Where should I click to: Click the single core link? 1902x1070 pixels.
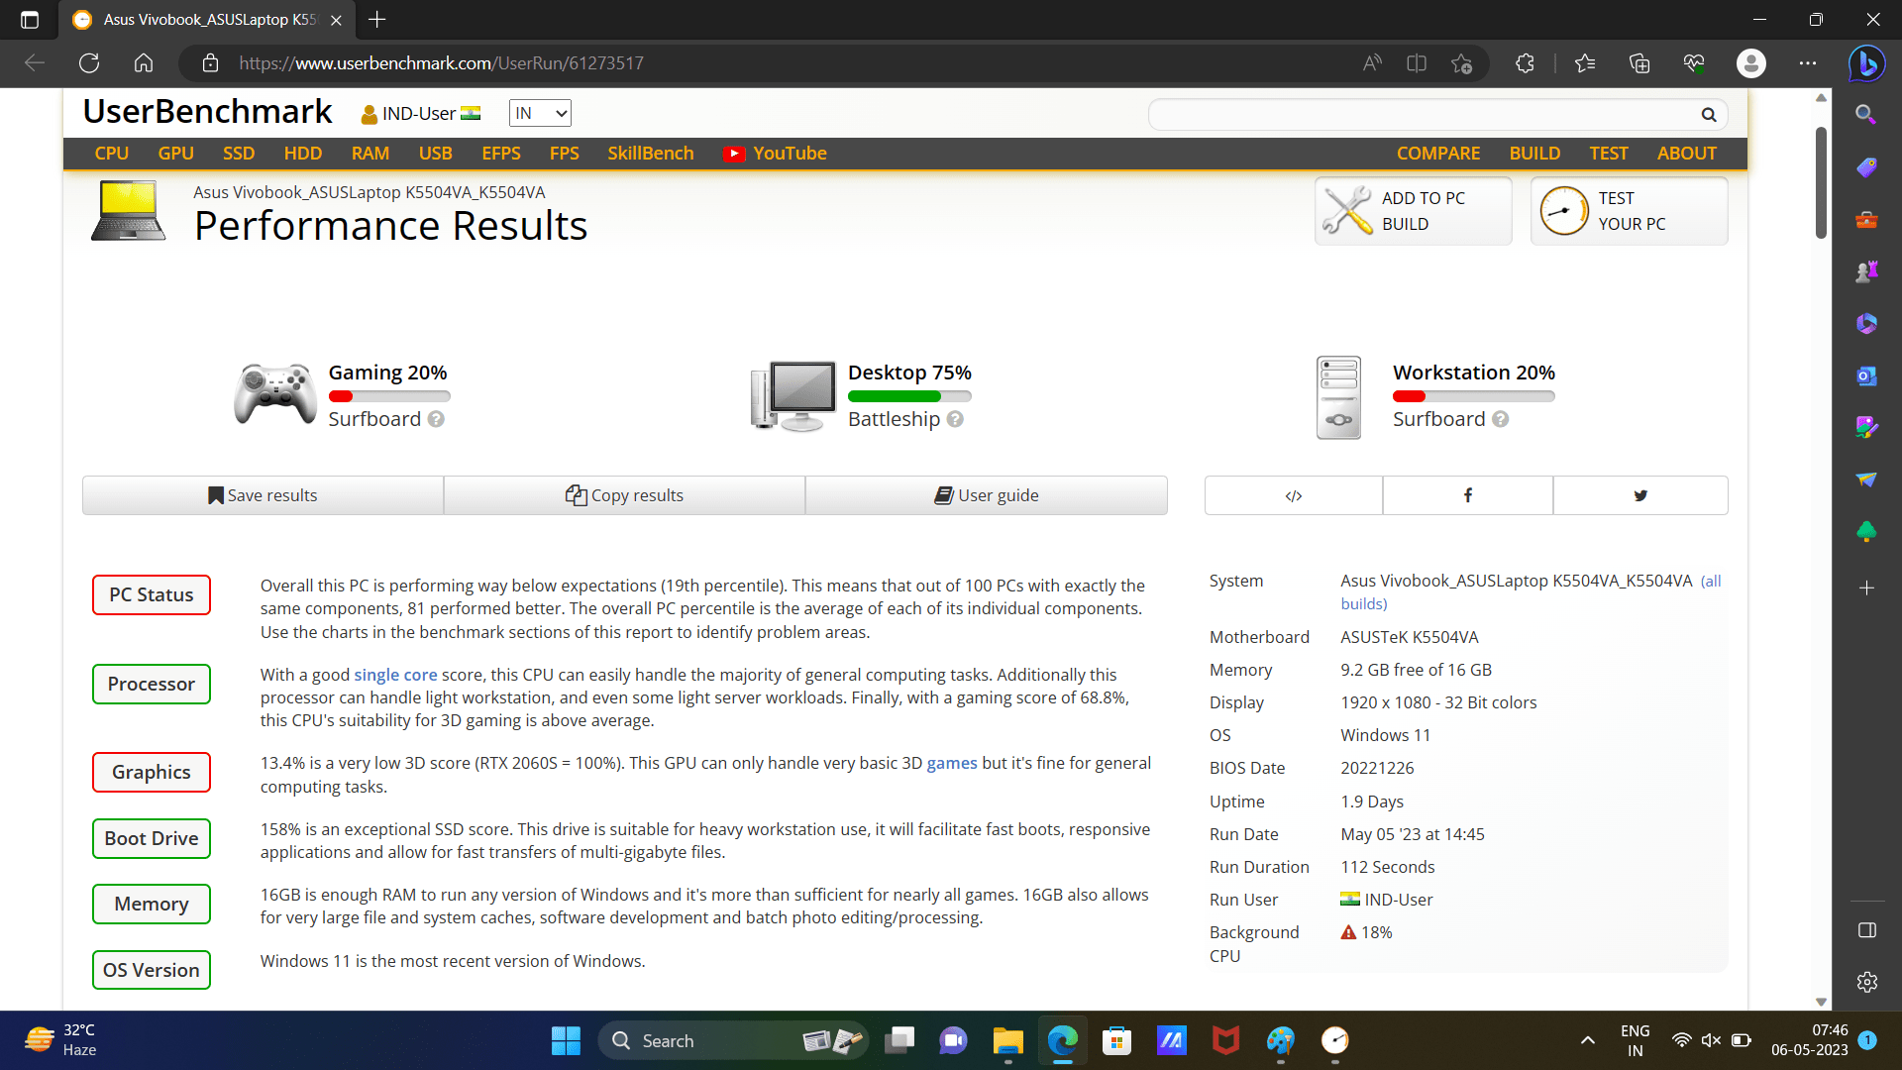(x=395, y=675)
